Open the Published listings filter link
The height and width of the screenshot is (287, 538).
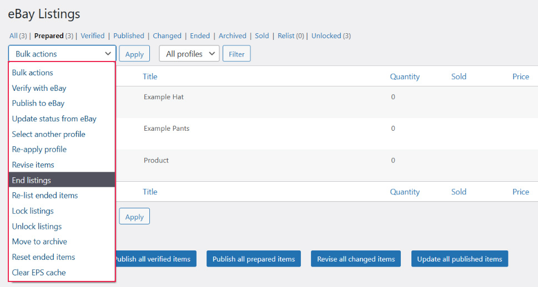[129, 35]
